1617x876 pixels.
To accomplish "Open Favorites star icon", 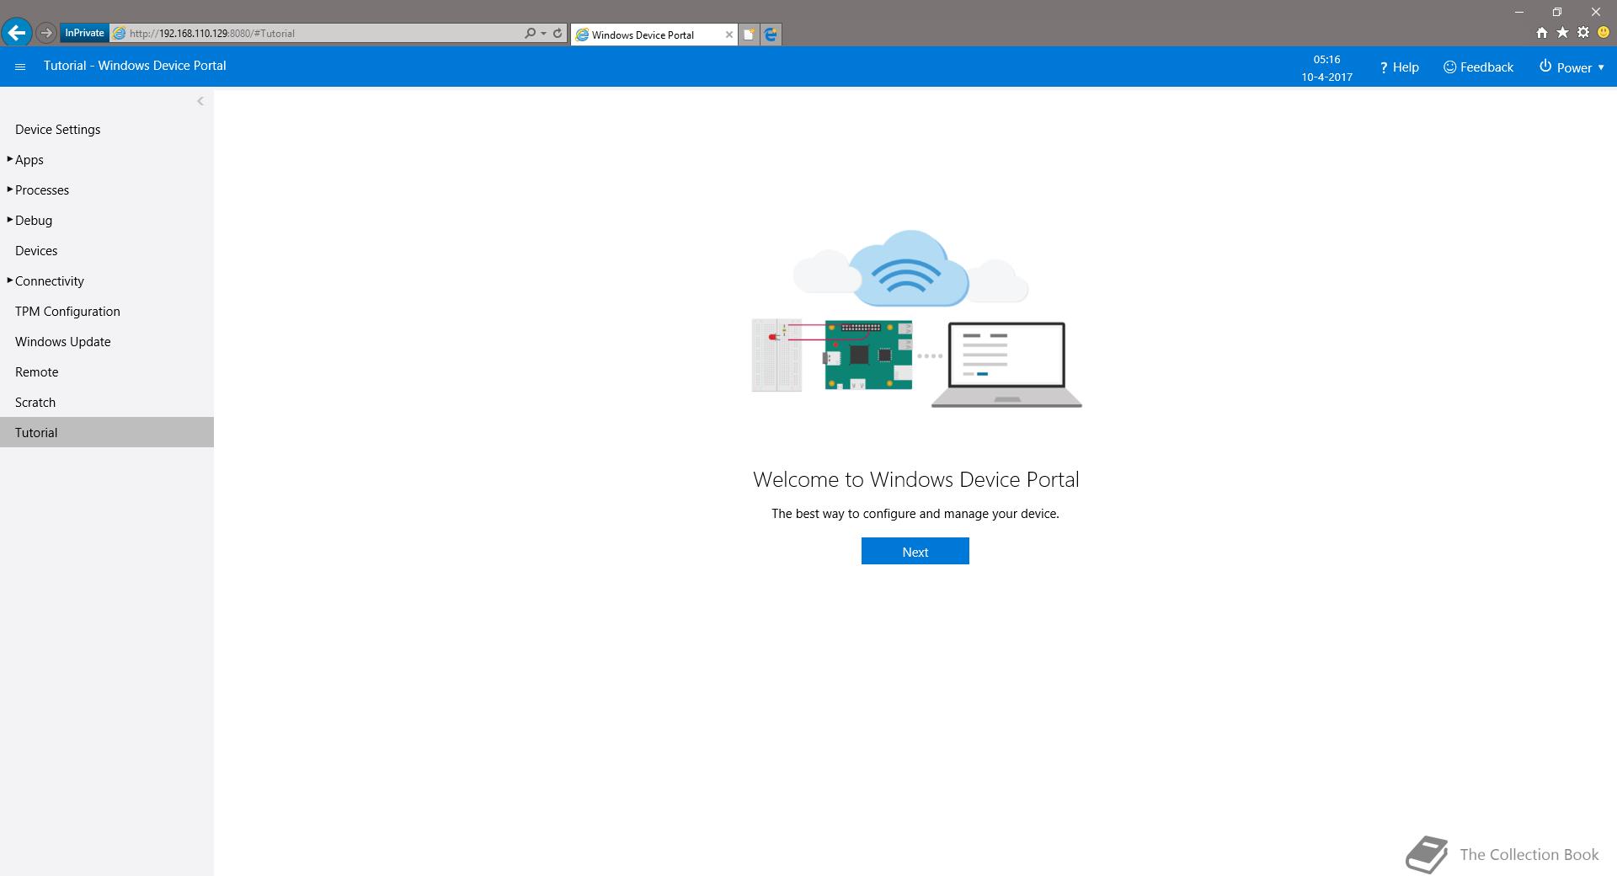I will coord(1562,32).
